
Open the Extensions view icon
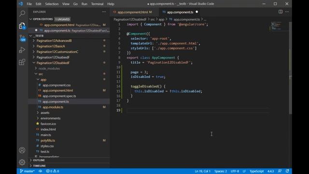click(22, 62)
